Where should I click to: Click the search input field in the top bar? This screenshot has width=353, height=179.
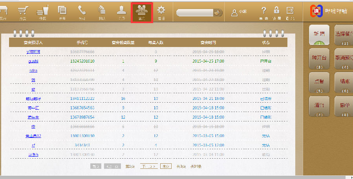195,13
